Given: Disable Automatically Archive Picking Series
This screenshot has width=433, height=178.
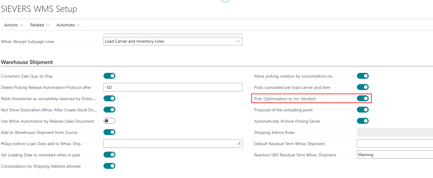Looking at the screenshot, I should (363, 121).
